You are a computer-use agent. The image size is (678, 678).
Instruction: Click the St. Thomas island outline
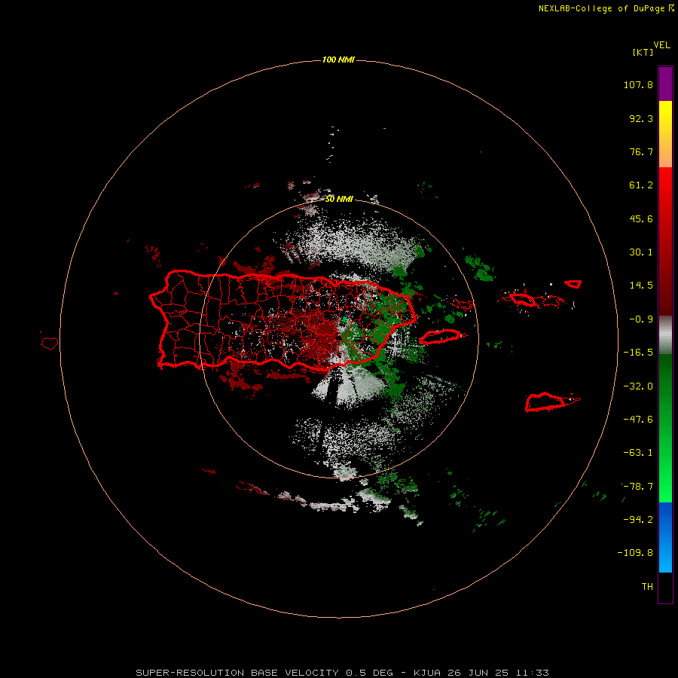pos(522,299)
